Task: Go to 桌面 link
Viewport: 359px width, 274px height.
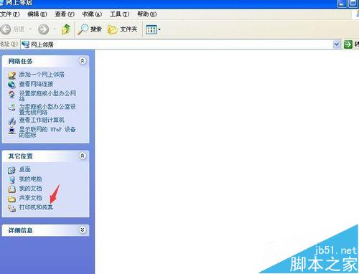Action: [x=25, y=169]
